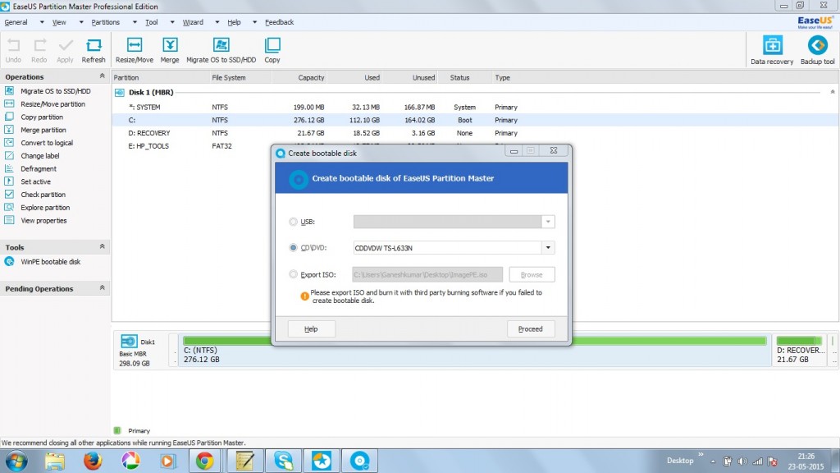Open the Data recovery tool

tap(772, 50)
